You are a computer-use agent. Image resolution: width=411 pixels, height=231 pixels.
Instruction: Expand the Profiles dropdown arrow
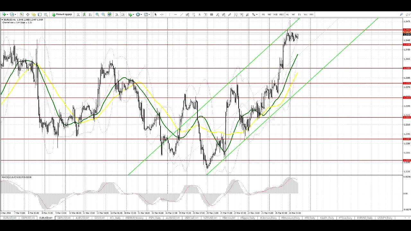[15, 14]
